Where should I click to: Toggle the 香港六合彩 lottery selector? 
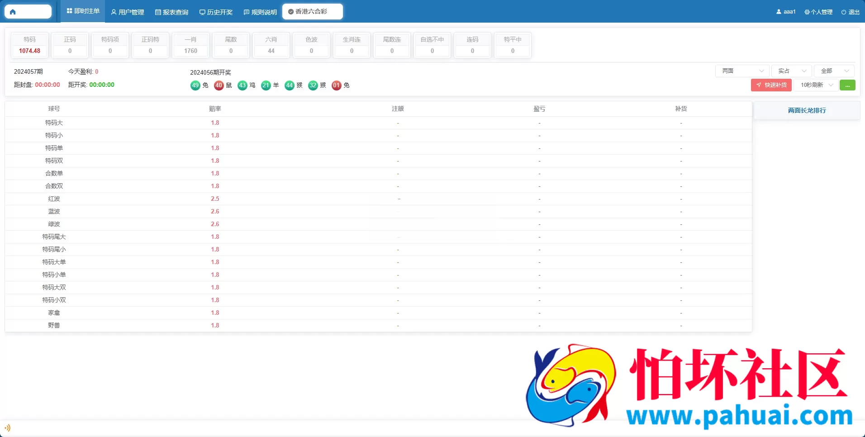pos(313,12)
